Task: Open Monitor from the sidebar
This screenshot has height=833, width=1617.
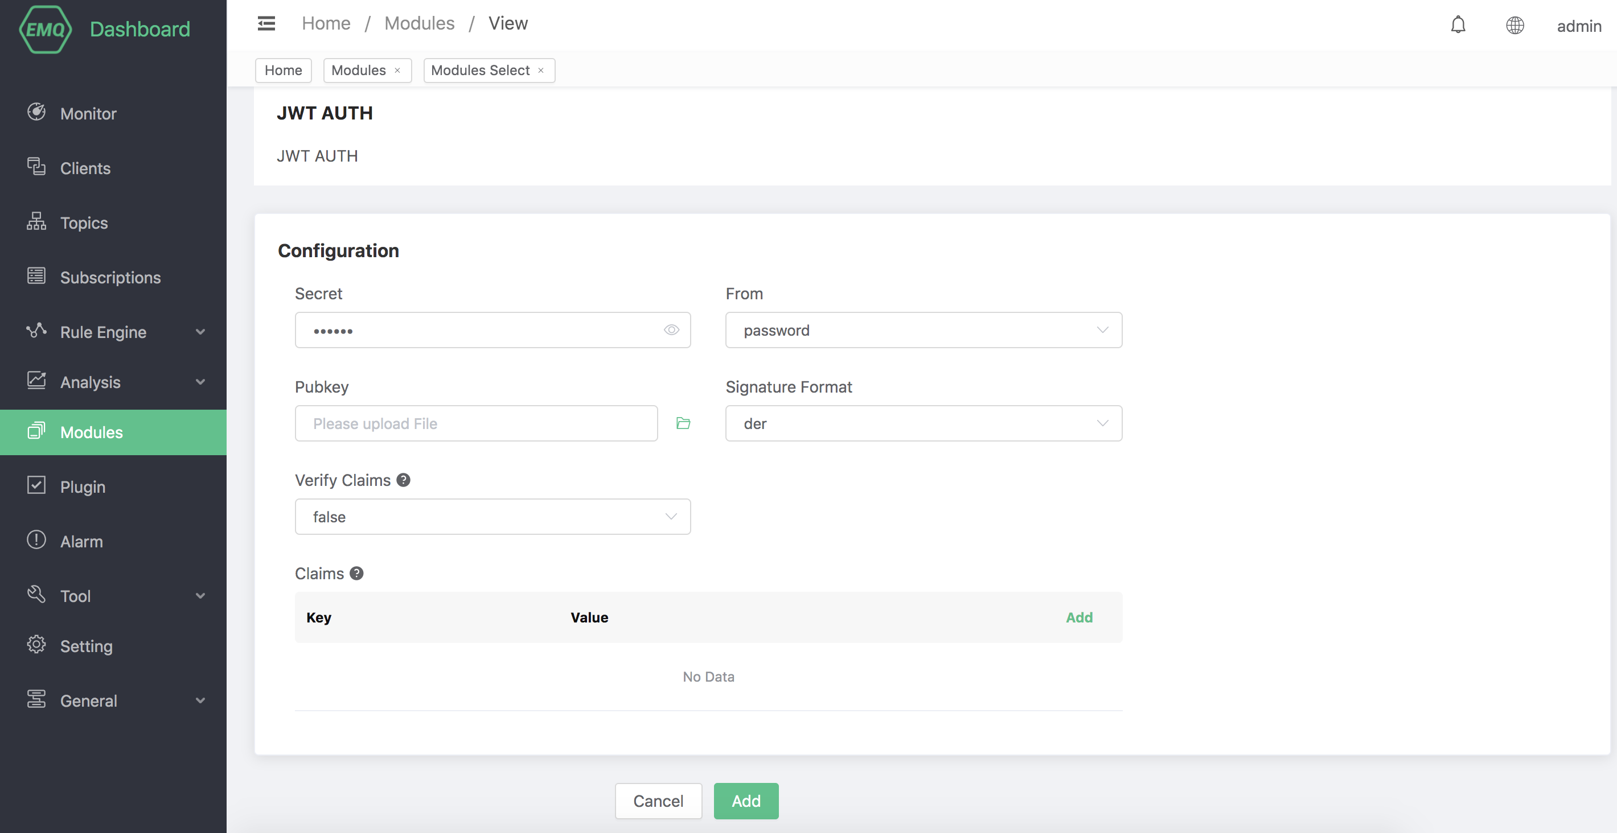Action: [x=88, y=114]
